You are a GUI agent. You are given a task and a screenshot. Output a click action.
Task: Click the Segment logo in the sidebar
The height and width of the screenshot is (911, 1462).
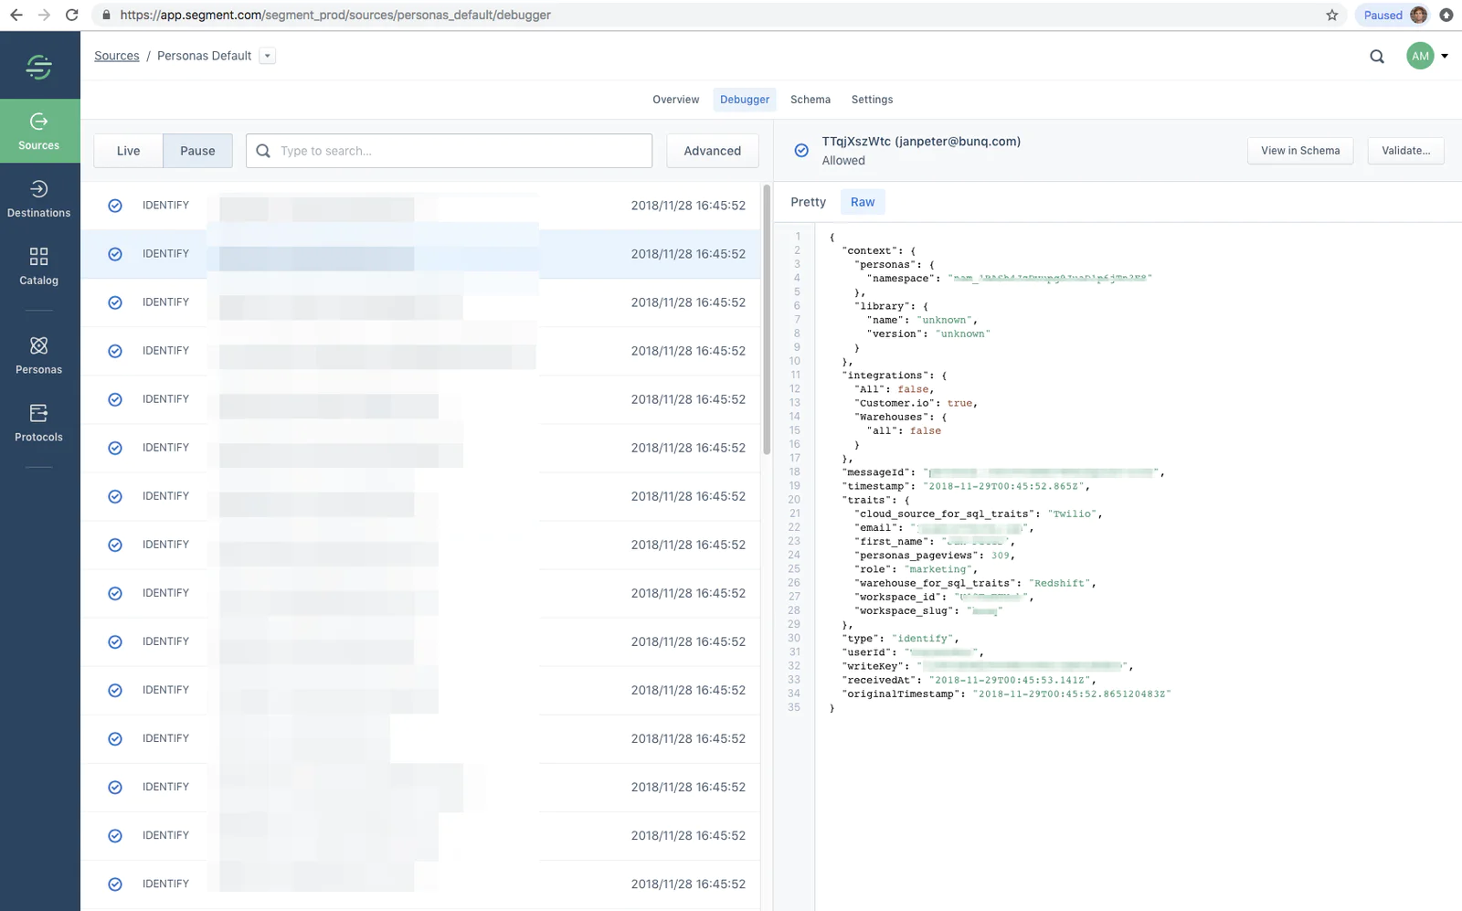click(38, 65)
